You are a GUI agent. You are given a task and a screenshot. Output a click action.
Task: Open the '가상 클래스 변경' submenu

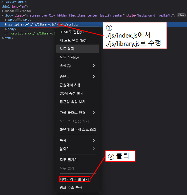pos(78,113)
